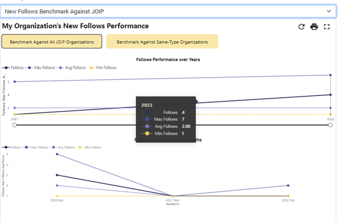Select Benchmark Against All JOIP Organizations

coord(52,42)
